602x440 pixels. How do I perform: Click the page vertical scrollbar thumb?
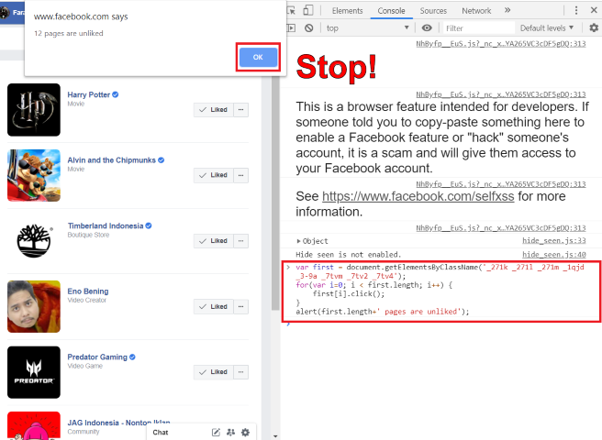pyautogui.click(x=275, y=192)
